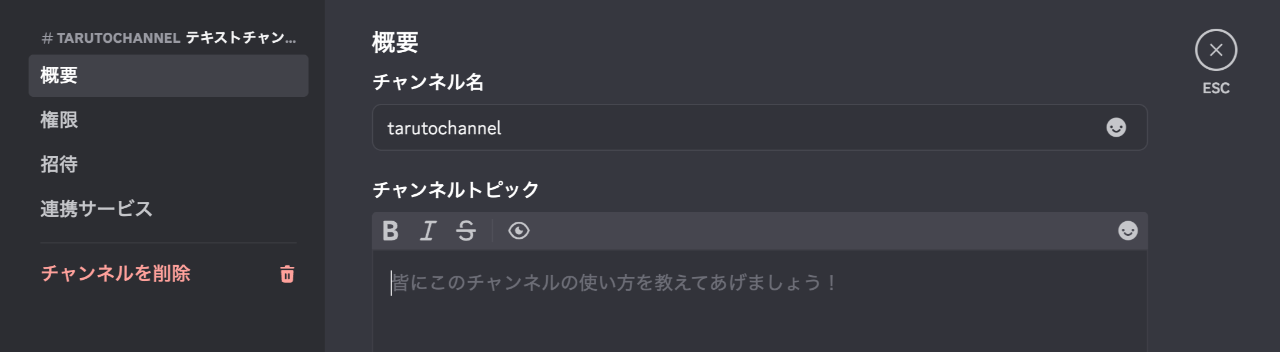Apply italic formatting to the channel topic
Screen dimensions: 1280x352
(x=429, y=231)
